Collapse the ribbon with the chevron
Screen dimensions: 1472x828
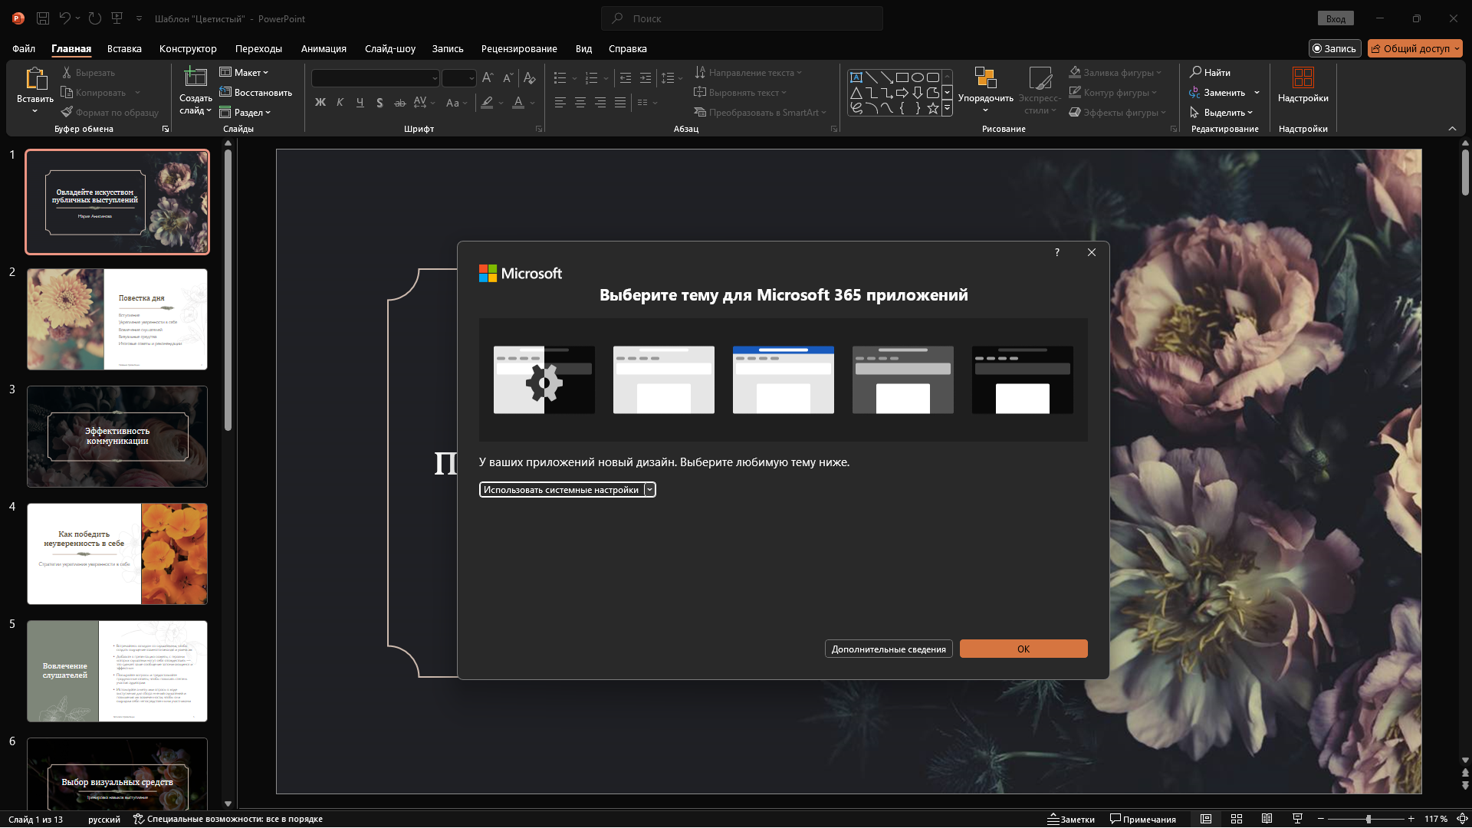(x=1452, y=129)
